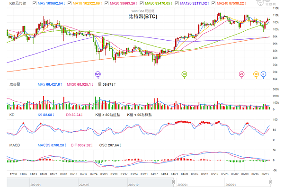Click the 02/24 date axis label
Image resolution: width=284 pixels, height=188 pixels.
(94, 174)
